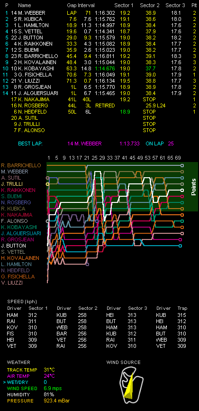Click the Heidfeld retirement marker circle near lap 21
The image size is (199, 411).
(x=87, y=264)
